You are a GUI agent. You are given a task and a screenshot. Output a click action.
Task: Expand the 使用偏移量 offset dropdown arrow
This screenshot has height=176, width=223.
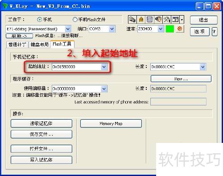[104, 89]
